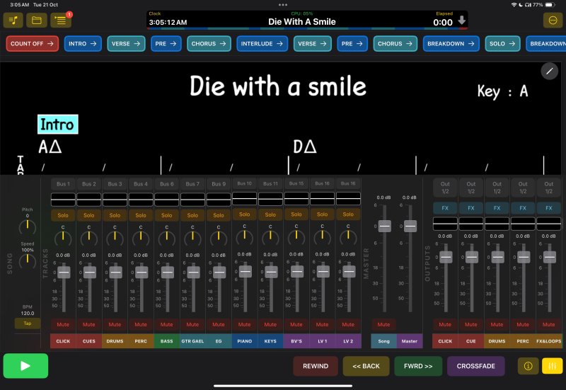The image size is (566, 390).
Task: Toggle the mixer sliders icon
Action: (x=552, y=366)
